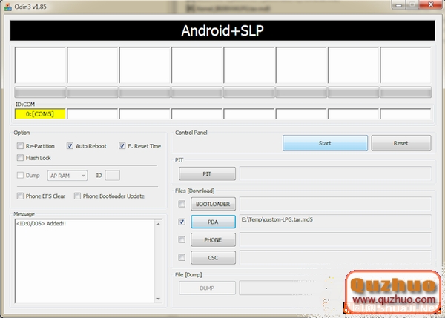Enable Phone EFS Clear option
445x318 pixels.
point(20,196)
